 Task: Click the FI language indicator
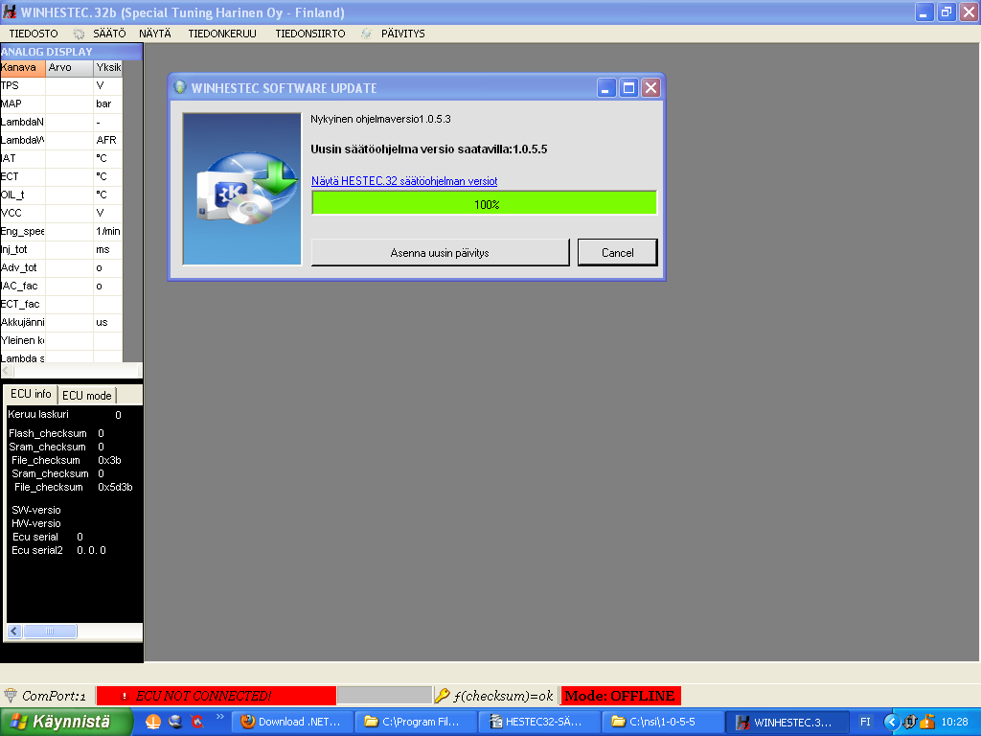pyautogui.click(x=865, y=723)
